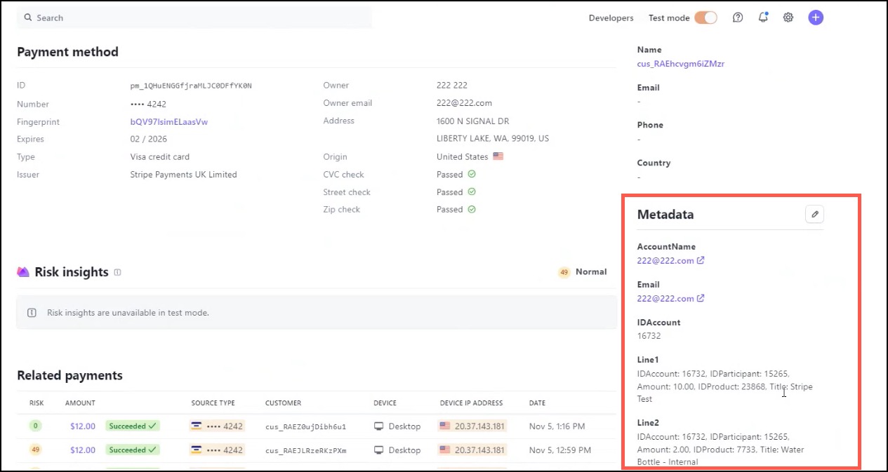Viewport: 888px width, 472px height.
Task: Click risk 49 badge in second payment row
Action: click(x=35, y=450)
